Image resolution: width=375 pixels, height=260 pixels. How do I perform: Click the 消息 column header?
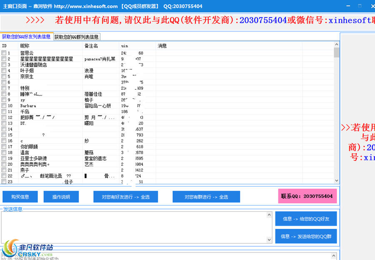point(229,46)
